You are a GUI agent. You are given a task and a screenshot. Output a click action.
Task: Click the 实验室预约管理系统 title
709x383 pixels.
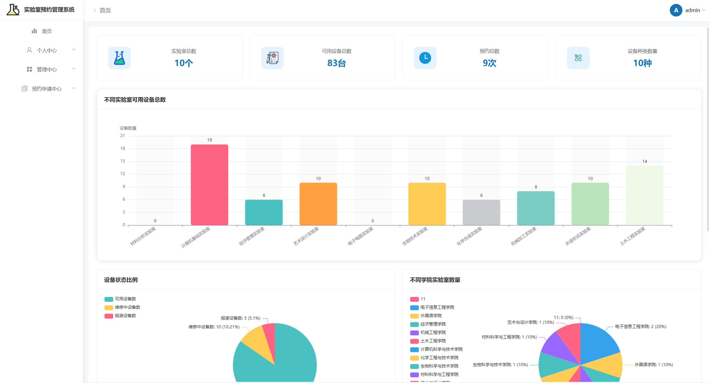pos(49,10)
